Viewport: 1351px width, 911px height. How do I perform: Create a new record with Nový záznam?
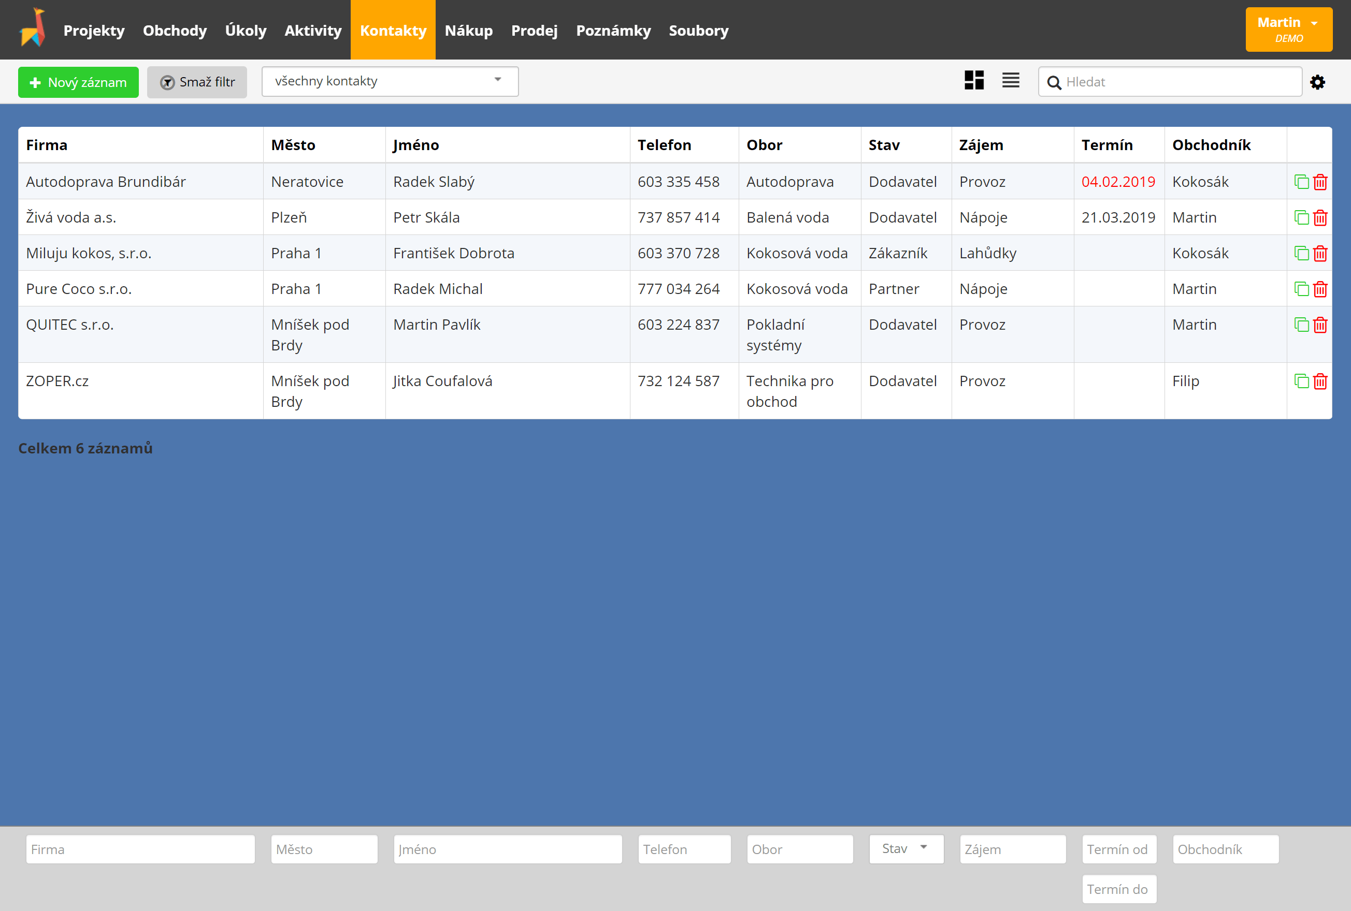coord(78,82)
